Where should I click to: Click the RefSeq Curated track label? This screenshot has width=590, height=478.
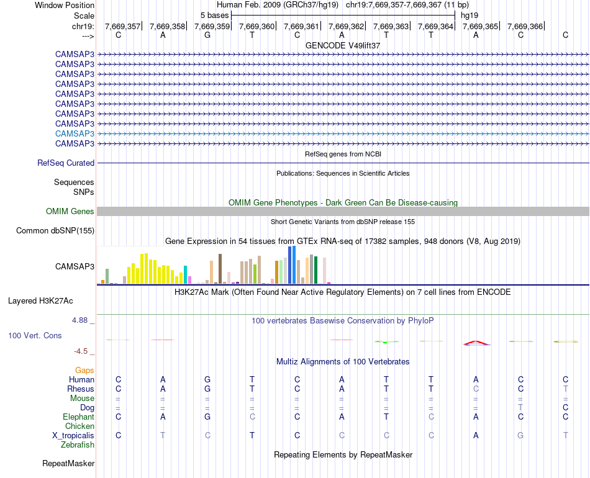pyautogui.click(x=65, y=163)
